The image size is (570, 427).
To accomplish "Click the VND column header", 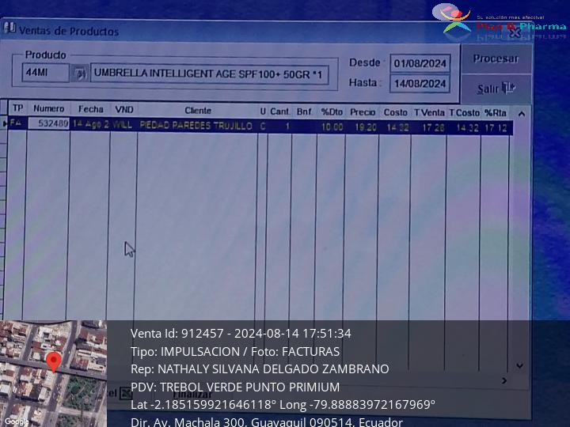I will [x=124, y=110].
